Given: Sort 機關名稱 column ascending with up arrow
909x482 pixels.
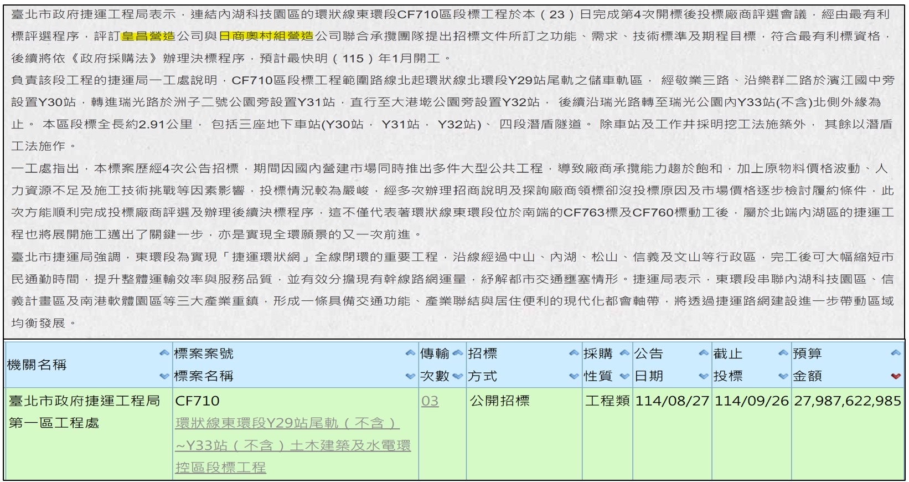Looking at the screenshot, I should [x=164, y=353].
